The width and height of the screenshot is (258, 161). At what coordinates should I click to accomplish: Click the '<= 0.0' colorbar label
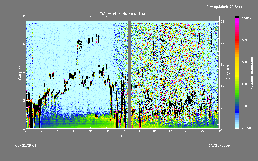[246, 128]
